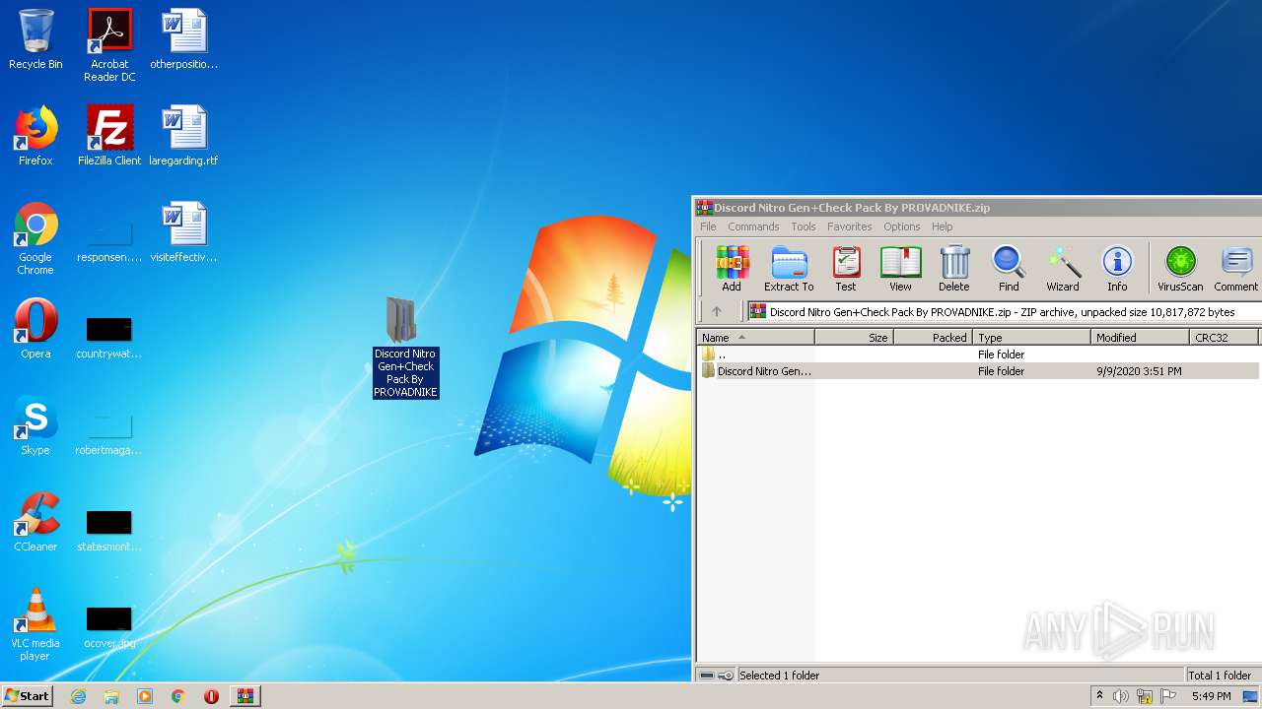This screenshot has height=709, width=1262.
Task: Click the archive path address field
Action: 1004,311
